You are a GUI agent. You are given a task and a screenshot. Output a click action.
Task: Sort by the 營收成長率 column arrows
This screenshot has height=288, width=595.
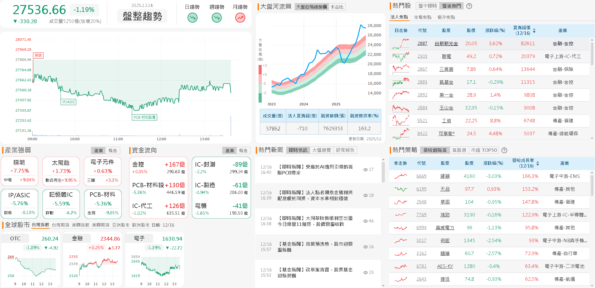point(537,163)
